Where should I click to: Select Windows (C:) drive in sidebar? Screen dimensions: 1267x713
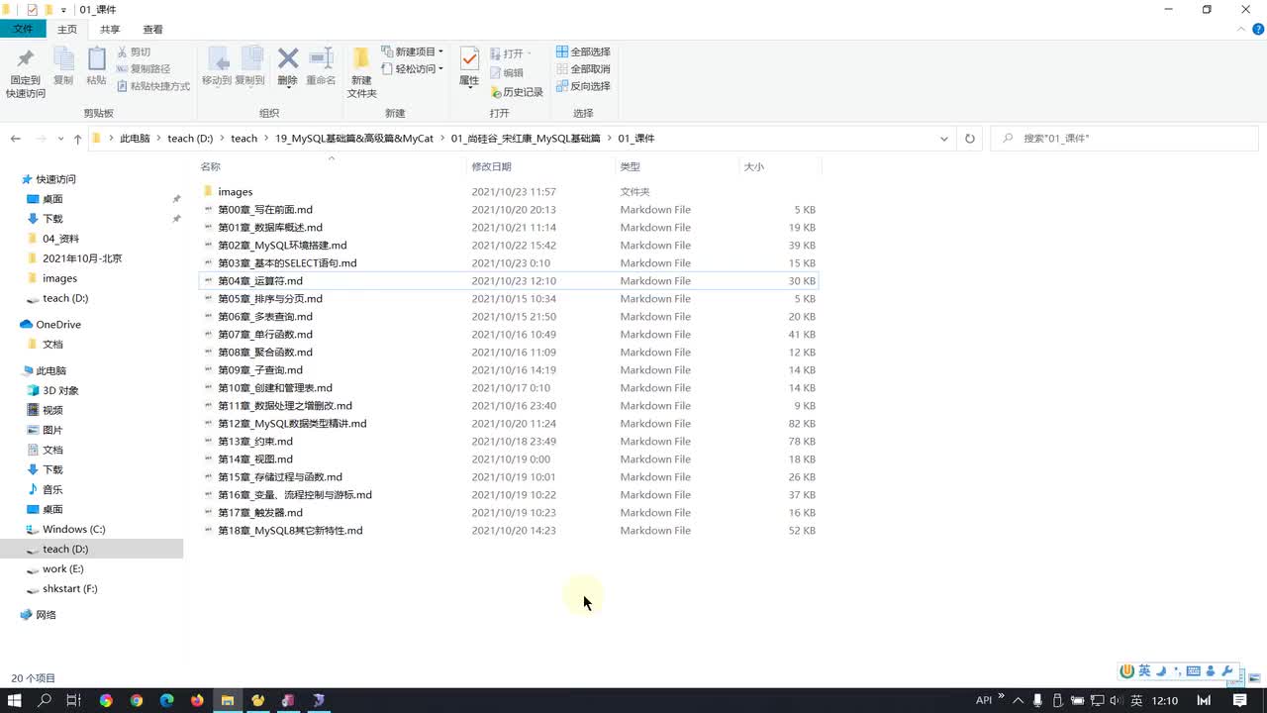(73, 530)
